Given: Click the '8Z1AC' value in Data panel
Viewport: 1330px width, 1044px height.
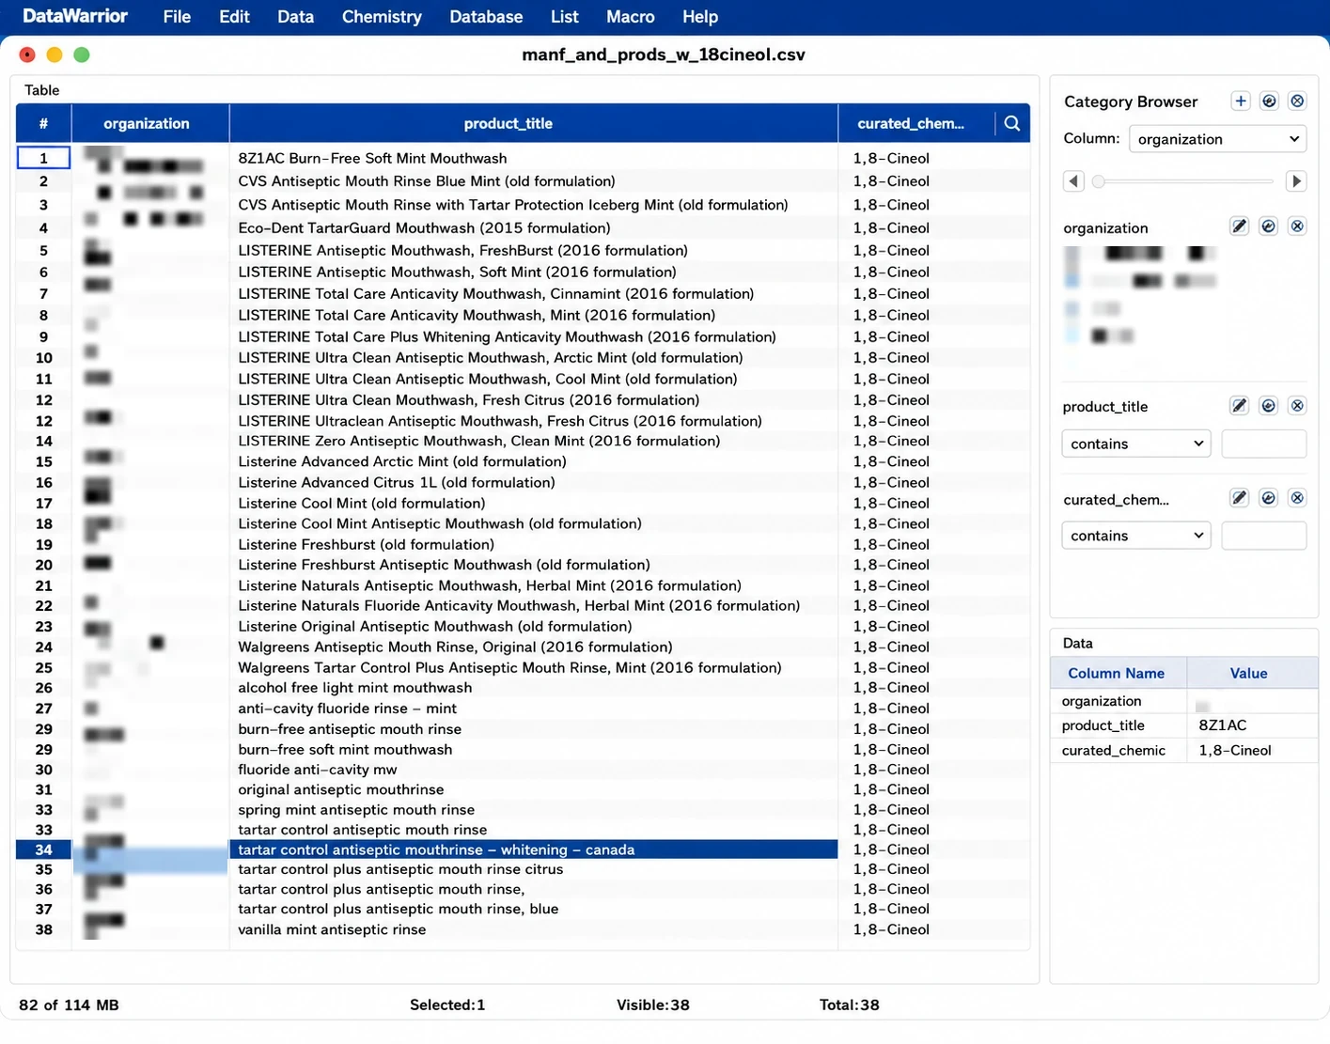Looking at the screenshot, I should tap(1223, 725).
